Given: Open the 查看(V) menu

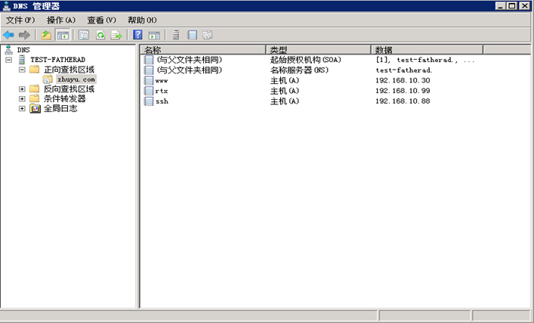Looking at the screenshot, I should point(101,20).
